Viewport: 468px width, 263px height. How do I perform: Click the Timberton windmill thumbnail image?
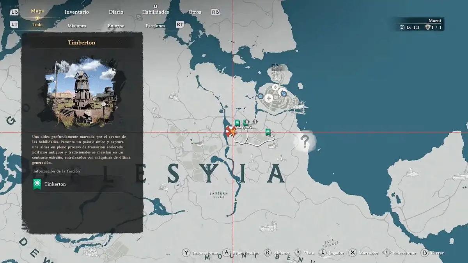point(82,92)
